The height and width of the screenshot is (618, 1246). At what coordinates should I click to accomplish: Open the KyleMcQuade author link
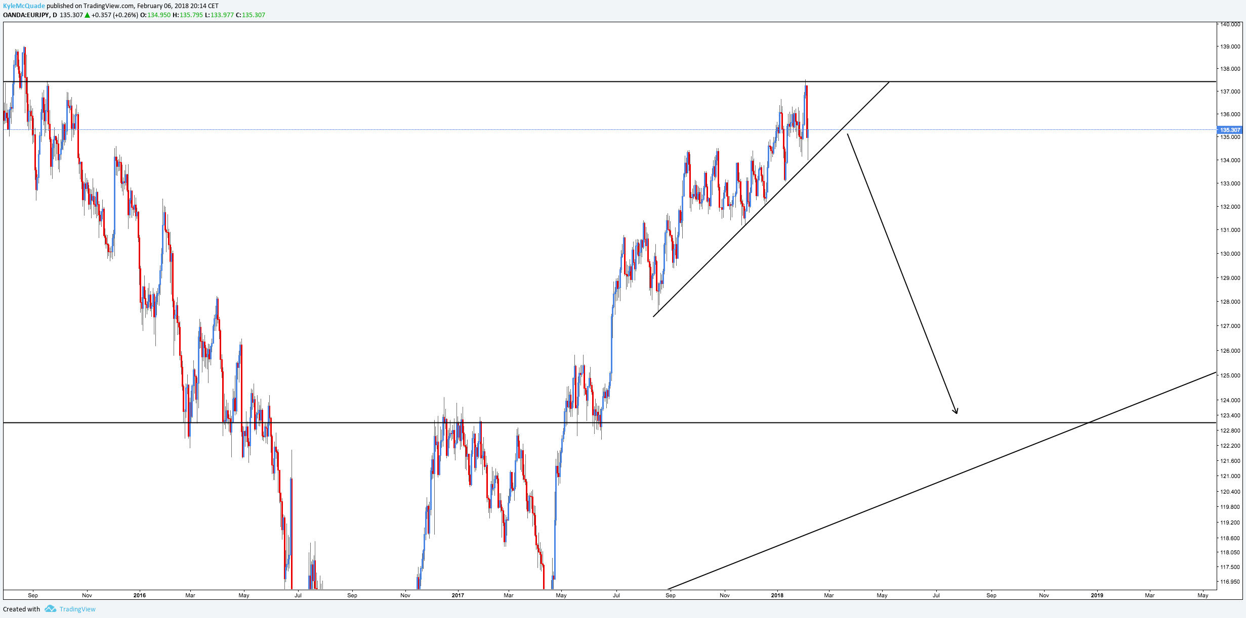24,6
